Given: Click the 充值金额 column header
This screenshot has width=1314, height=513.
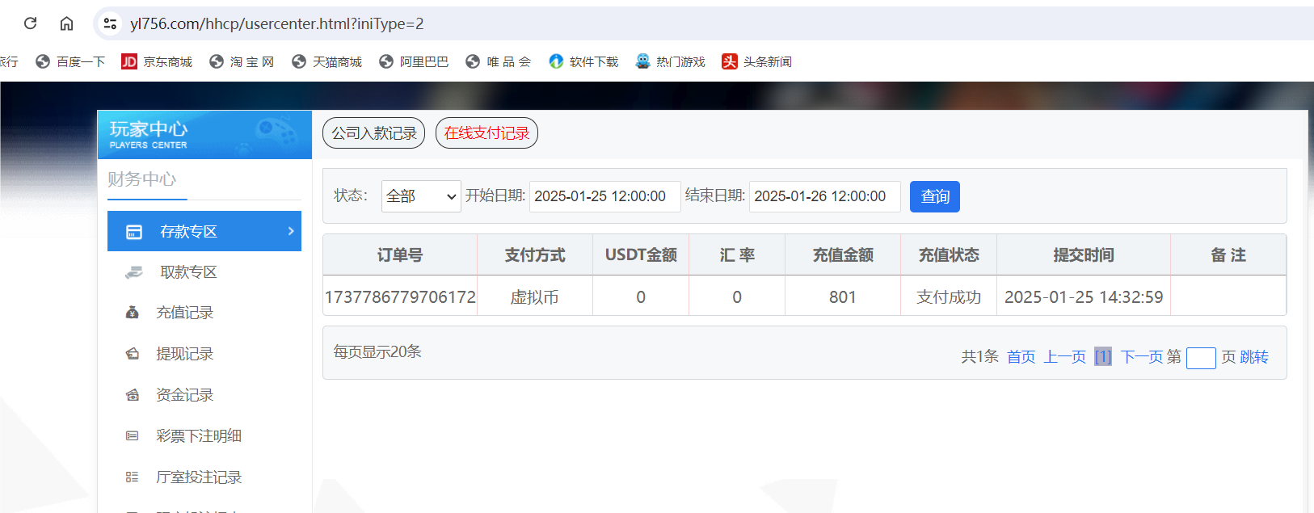Looking at the screenshot, I should click(x=843, y=255).
